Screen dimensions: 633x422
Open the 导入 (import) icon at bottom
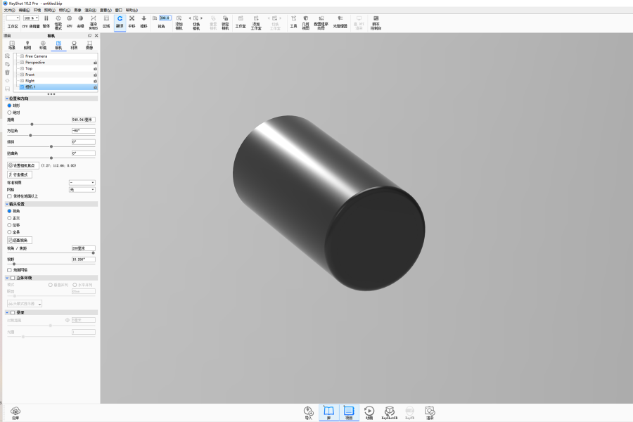[x=308, y=412]
